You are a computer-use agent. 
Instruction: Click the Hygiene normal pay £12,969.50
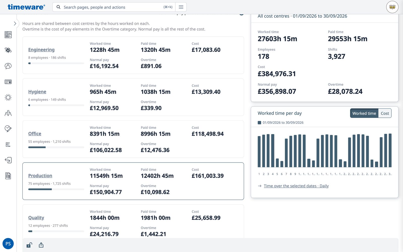pyautogui.click(x=104, y=108)
